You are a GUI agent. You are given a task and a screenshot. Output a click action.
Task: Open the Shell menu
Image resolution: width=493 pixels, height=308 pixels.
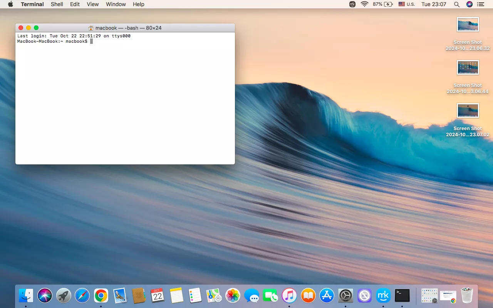57,4
